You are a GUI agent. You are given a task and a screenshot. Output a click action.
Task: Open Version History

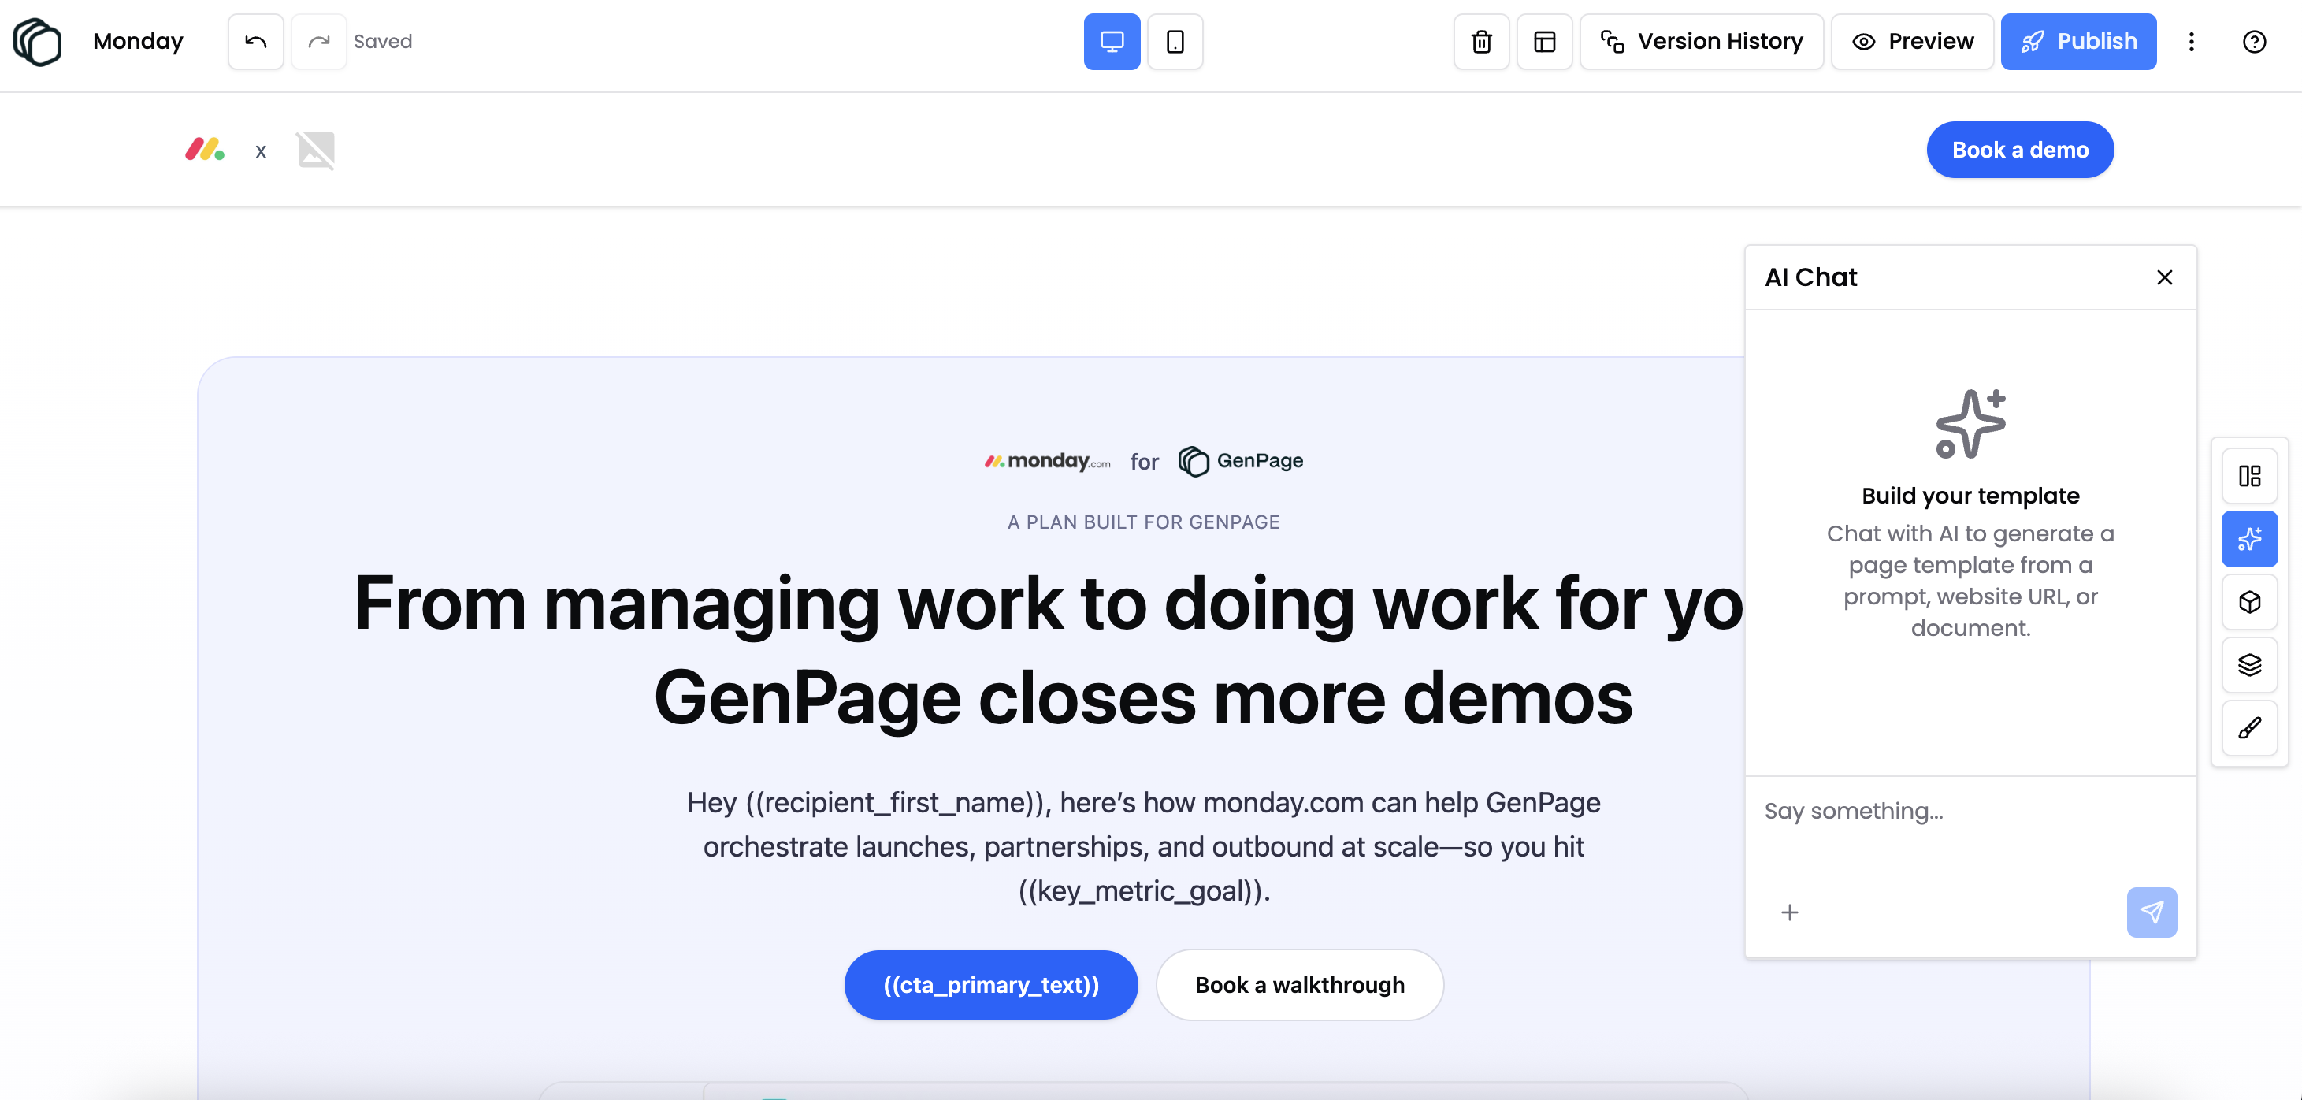1702,41
